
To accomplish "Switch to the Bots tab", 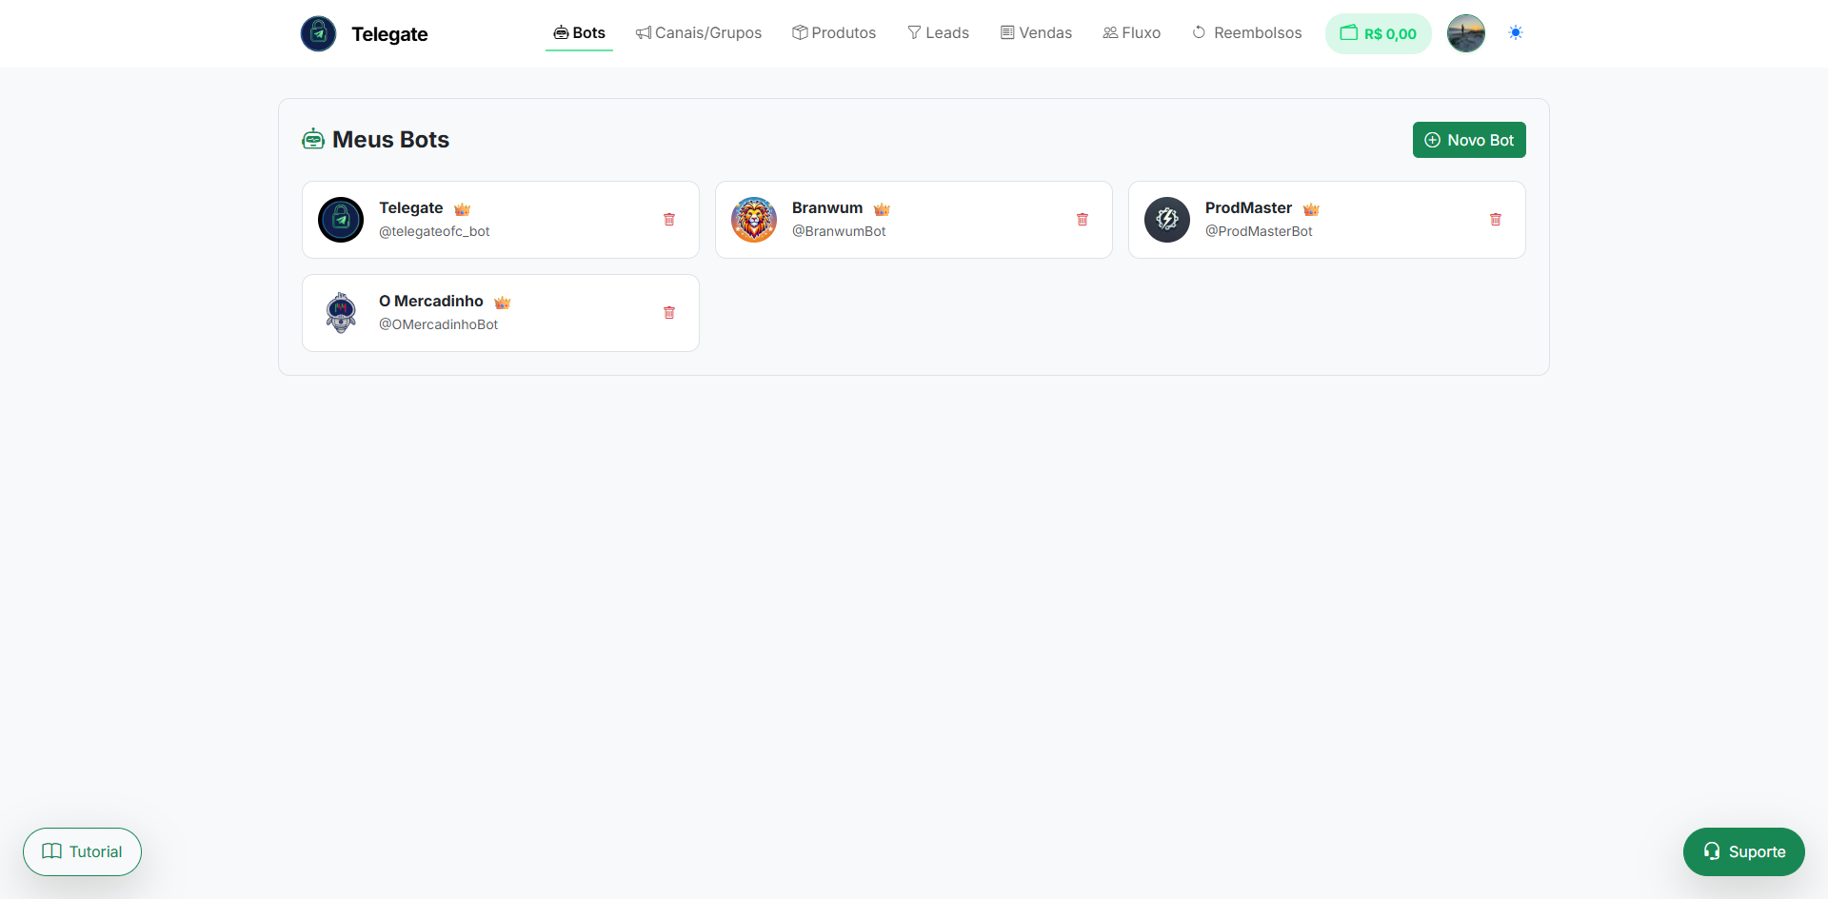I will 579,32.
